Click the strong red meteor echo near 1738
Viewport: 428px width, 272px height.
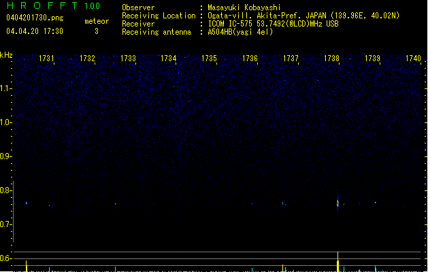(338, 203)
